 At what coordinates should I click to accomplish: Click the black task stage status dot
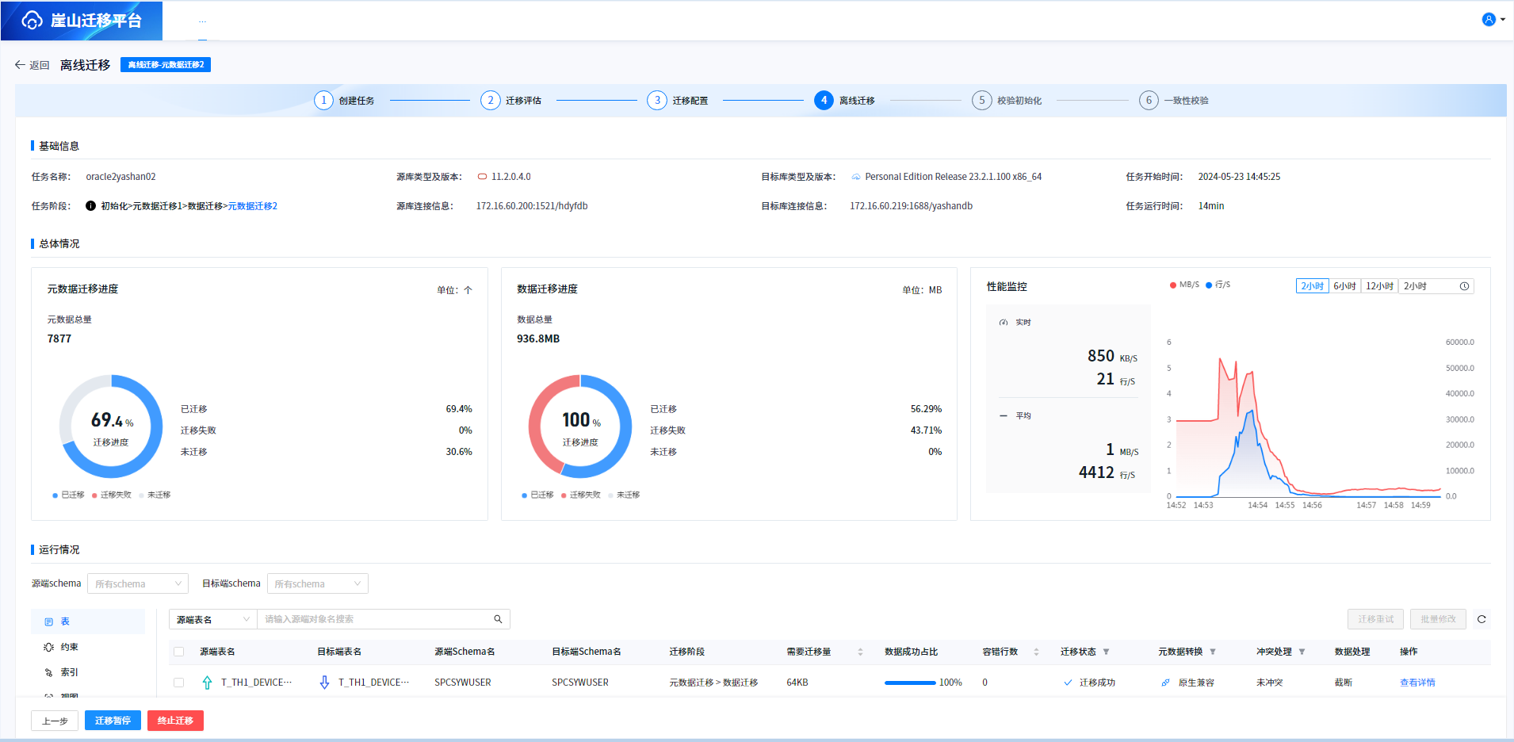pyautogui.click(x=91, y=206)
